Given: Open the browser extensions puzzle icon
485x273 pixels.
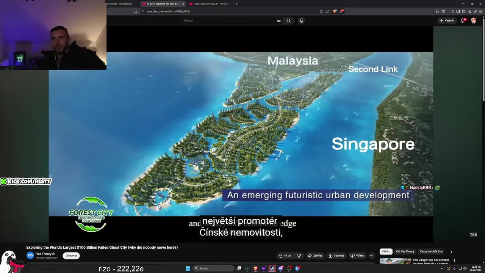Looking at the screenshot, I should coord(438,11).
